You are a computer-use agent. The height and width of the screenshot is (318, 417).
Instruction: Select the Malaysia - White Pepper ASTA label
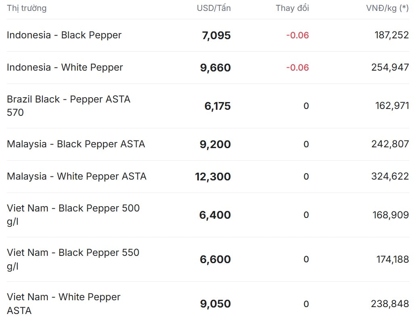pyautogui.click(x=76, y=176)
